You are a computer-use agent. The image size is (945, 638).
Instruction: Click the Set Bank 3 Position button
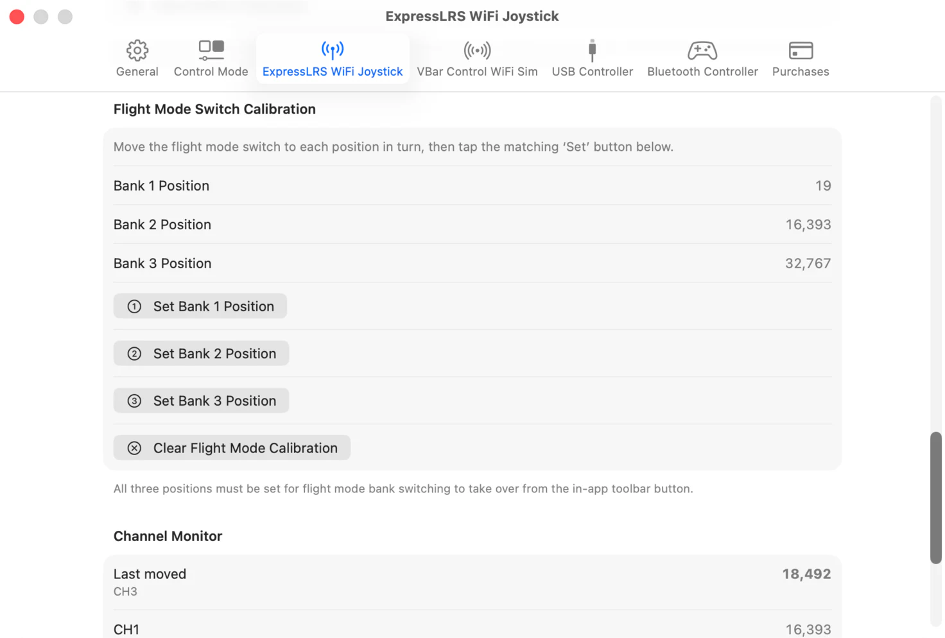tap(201, 401)
